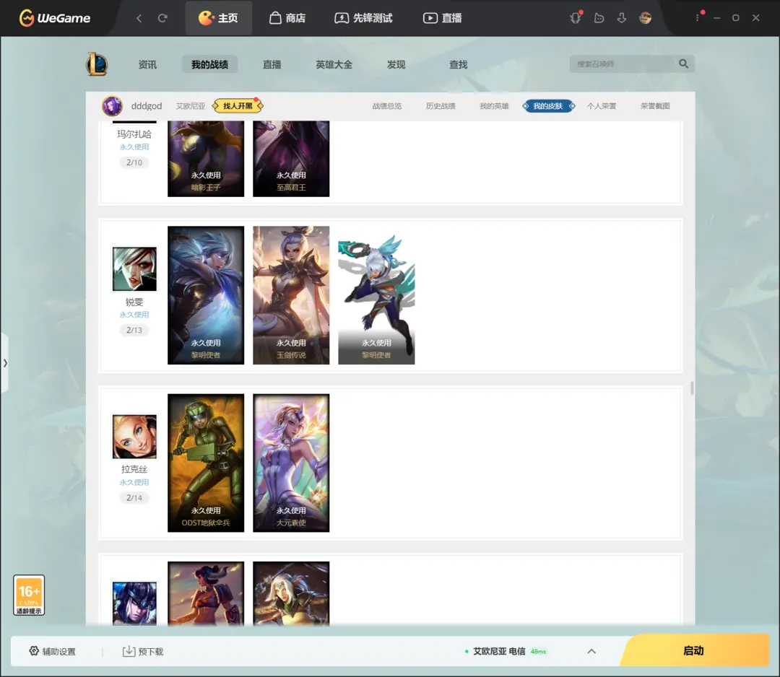Open the 主页 home tab
780x677 pixels.
coord(218,18)
